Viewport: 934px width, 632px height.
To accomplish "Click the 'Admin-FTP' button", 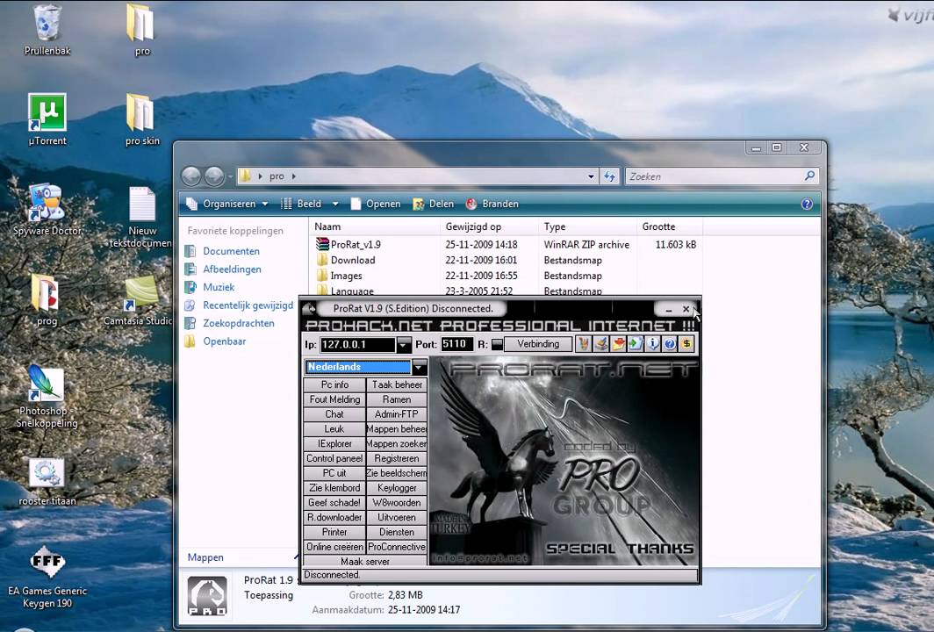I will click(x=397, y=414).
